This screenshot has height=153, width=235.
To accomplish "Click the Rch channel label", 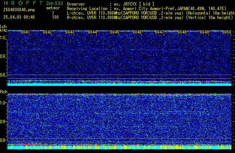I will tap(4, 92).
